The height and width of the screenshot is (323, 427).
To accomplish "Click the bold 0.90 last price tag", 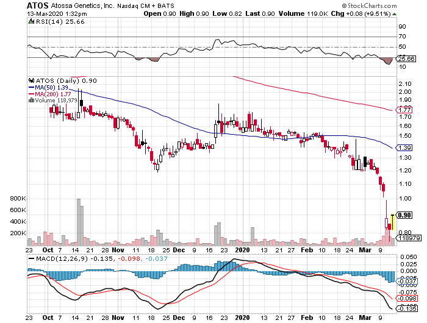I will click(404, 215).
